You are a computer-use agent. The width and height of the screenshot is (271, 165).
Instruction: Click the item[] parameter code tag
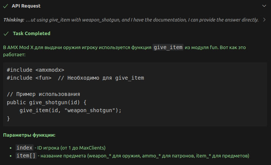pos(26,156)
